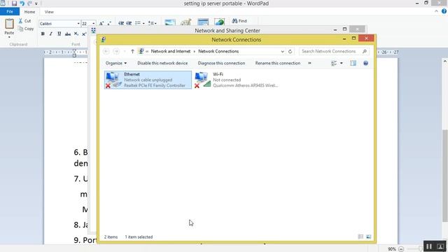Toggle the preview pane icon
The height and width of the screenshot is (252, 448).
(x=353, y=64)
